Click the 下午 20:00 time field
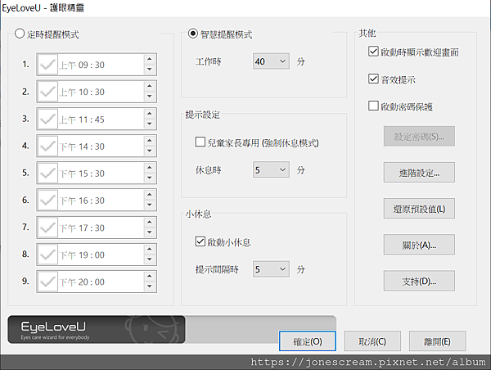The image size is (491, 370). pos(97,282)
